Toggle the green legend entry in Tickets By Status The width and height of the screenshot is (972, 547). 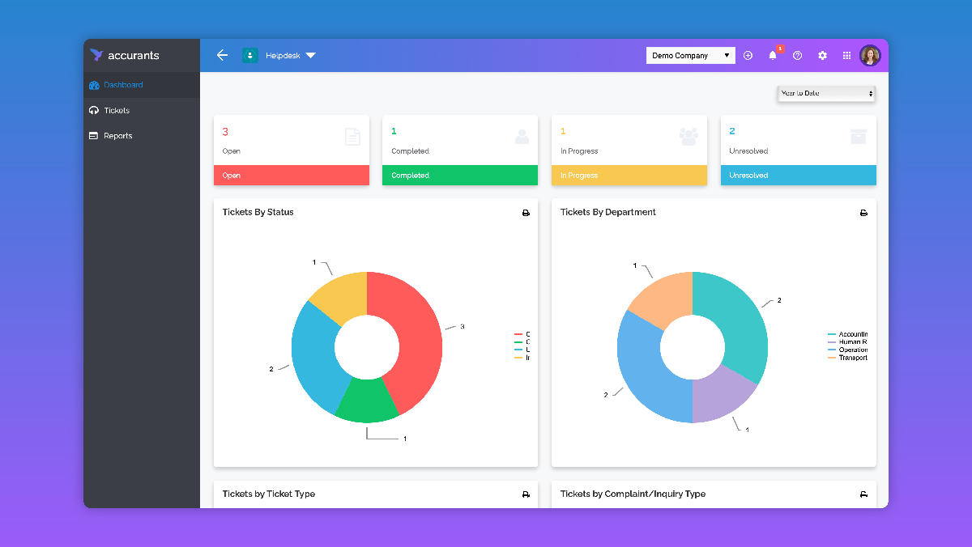point(522,342)
